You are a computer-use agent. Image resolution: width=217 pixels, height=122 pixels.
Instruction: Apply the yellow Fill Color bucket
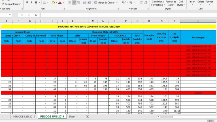pyautogui.click(x=53, y=2)
